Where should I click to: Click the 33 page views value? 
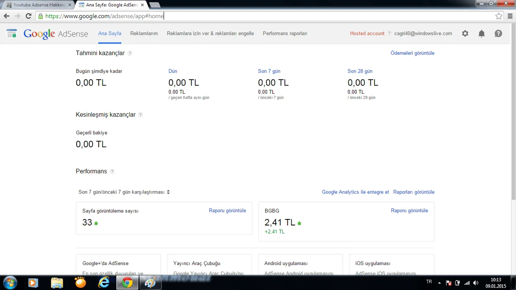(87, 222)
